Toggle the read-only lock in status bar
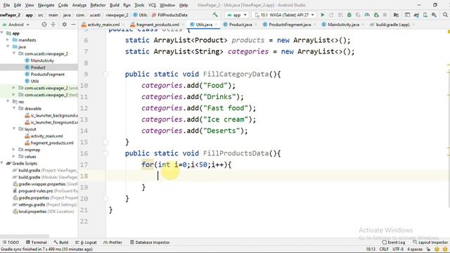The height and width of the screenshot is (253, 450). click(x=428, y=249)
